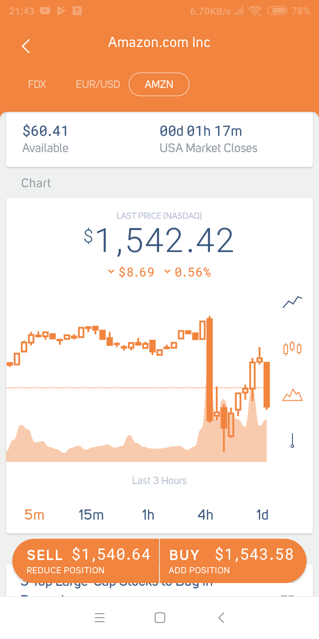Tap Buy at $1,543.58
The height and width of the screenshot is (639, 319).
coord(232,561)
